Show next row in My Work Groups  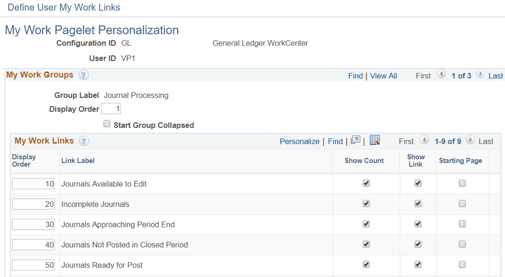click(x=480, y=74)
